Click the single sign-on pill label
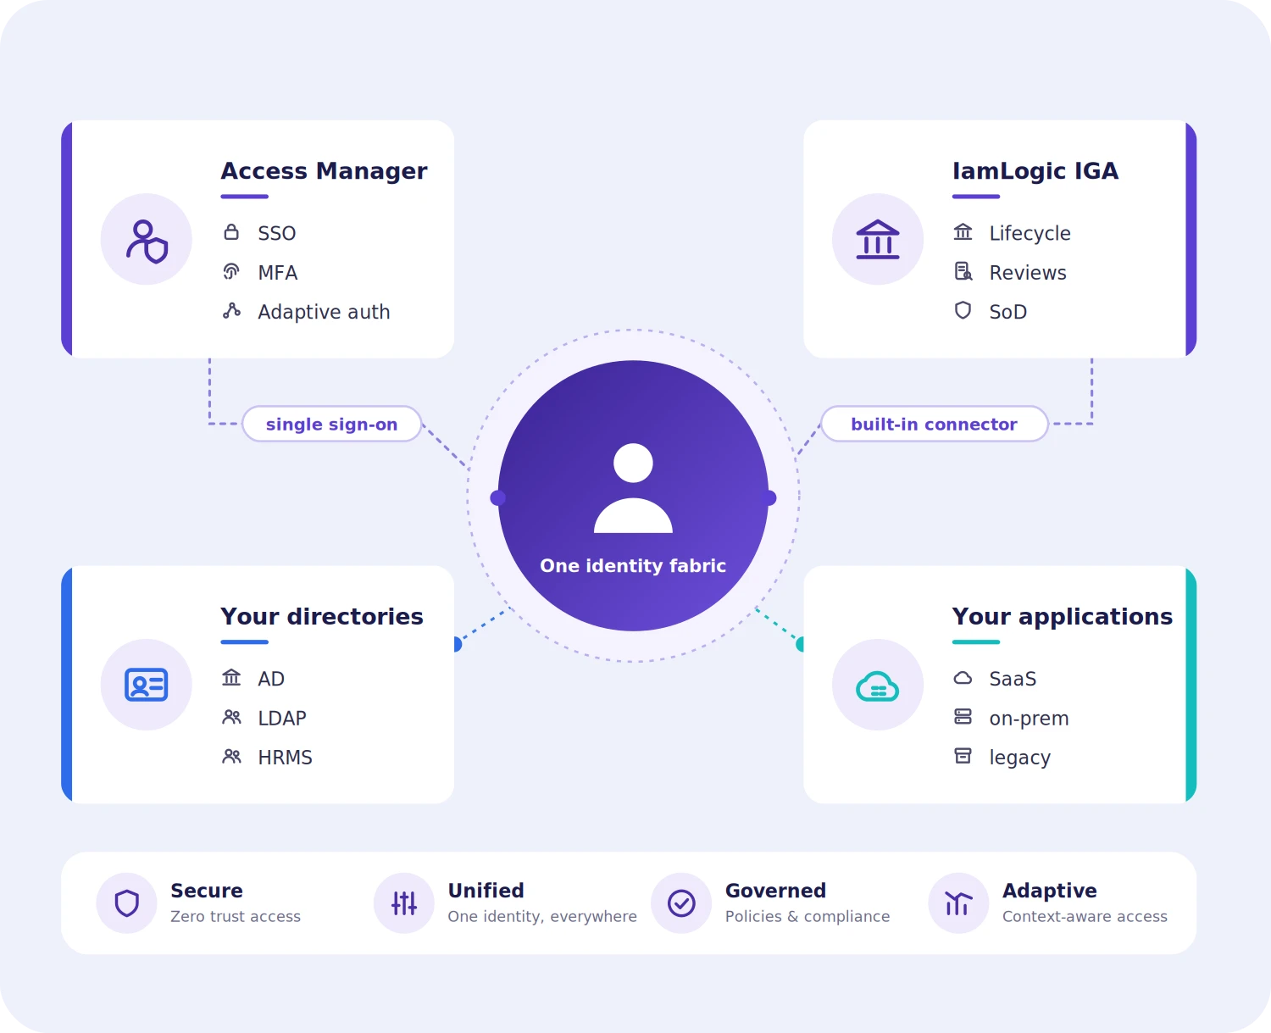The height and width of the screenshot is (1033, 1271). coord(331,424)
